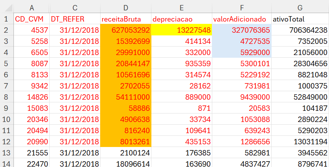This screenshot has height=167, width=329.
Task: Select the receitaBruta header cell
Action: point(126,19)
